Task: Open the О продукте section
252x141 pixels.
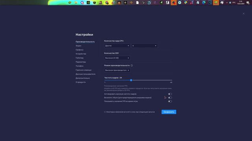Action: [80, 82]
